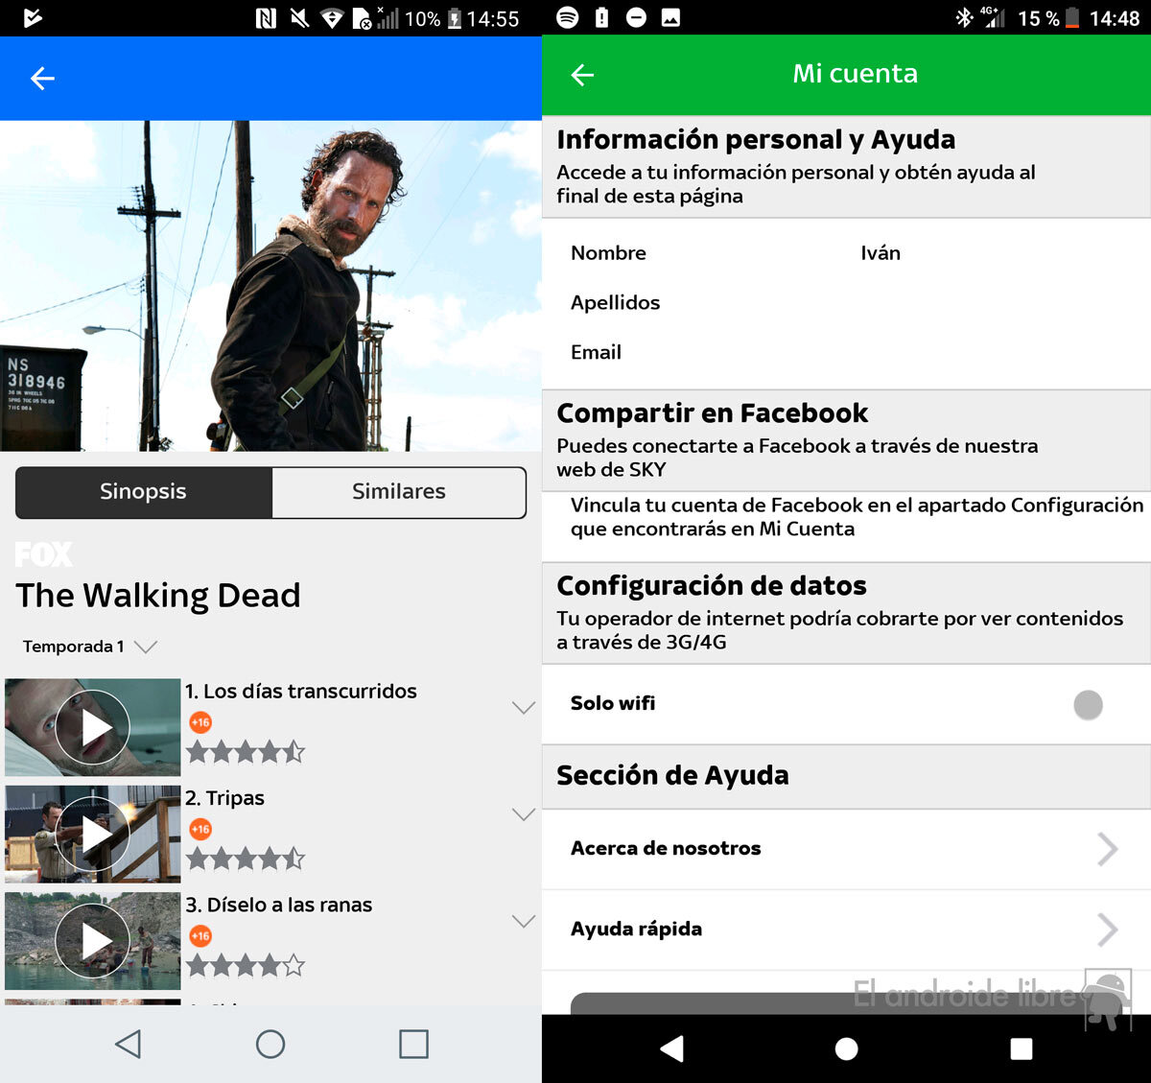Image resolution: width=1151 pixels, height=1083 pixels.
Task: Play episode 2 Tripas
Action: pos(93,834)
